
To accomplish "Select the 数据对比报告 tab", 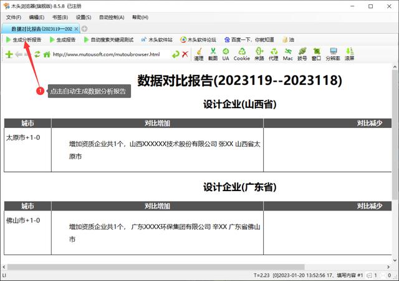I will click(42, 29).
